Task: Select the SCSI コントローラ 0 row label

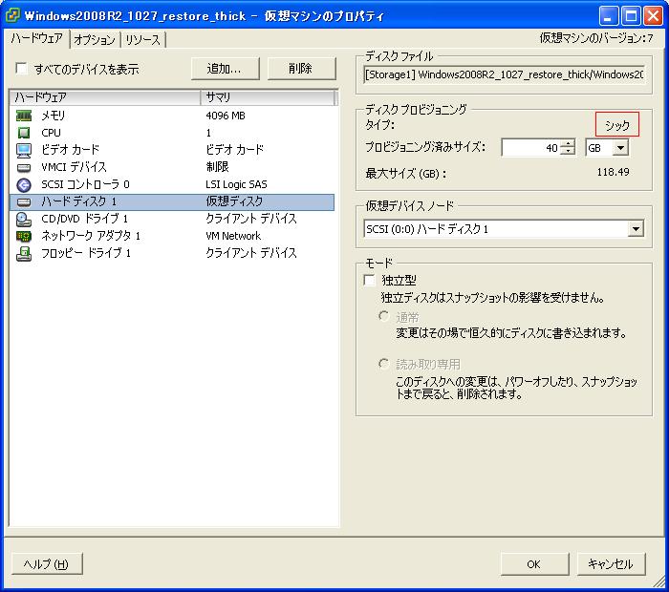Action: [x=85, y=184]
